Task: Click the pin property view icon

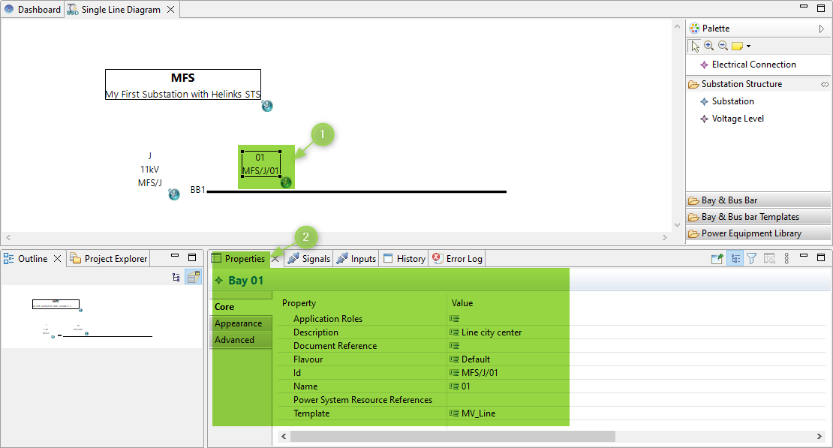Action: [x=717, y=258]
